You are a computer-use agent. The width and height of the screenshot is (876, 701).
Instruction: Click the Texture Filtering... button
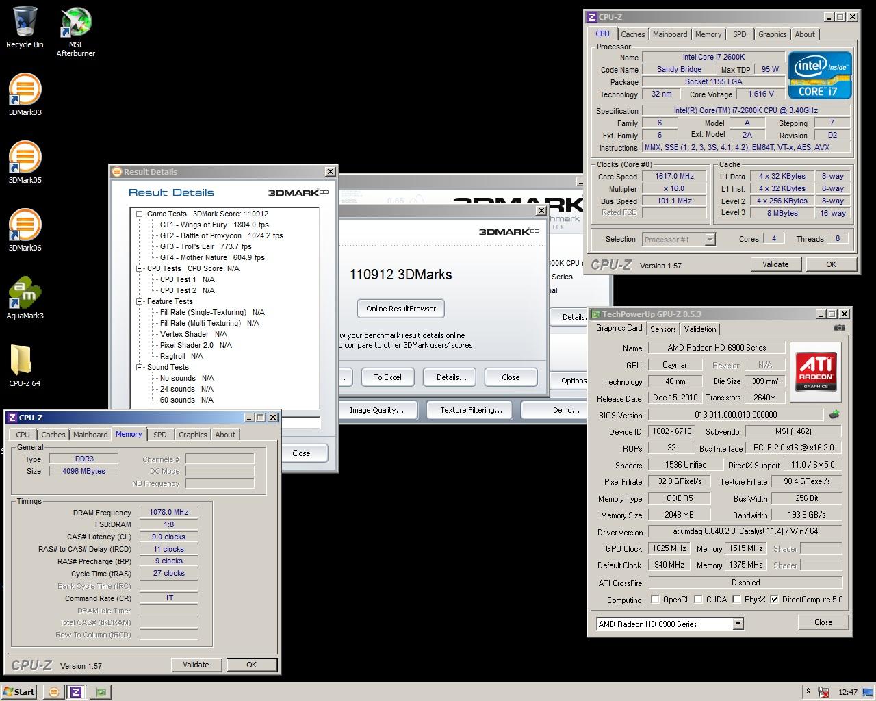(471, 410)
